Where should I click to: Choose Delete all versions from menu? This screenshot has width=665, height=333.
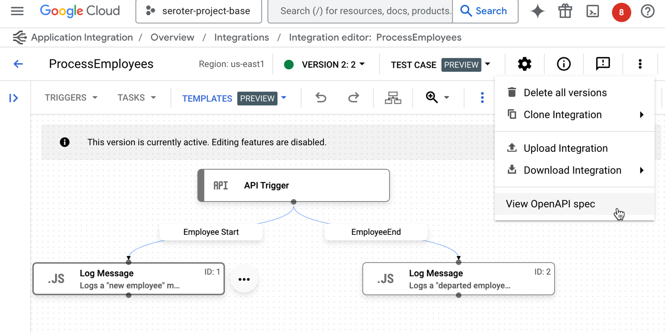565,93
